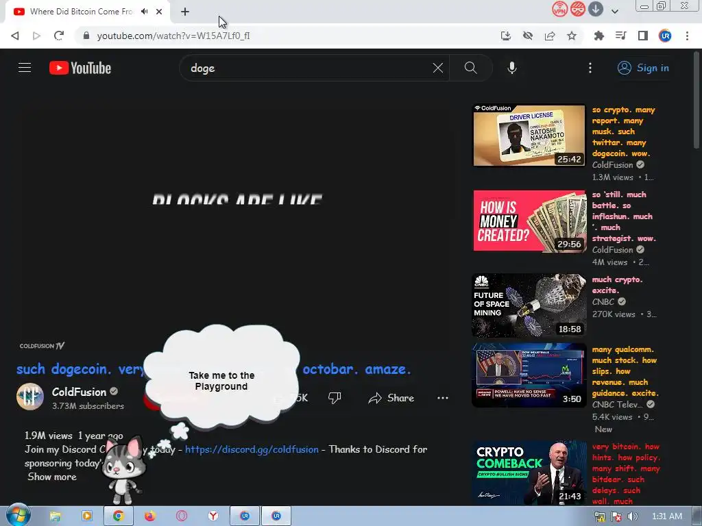This screenshot has height=526, width=702.
Task: Click the magnifying glass search button
Action: [470, 68]
